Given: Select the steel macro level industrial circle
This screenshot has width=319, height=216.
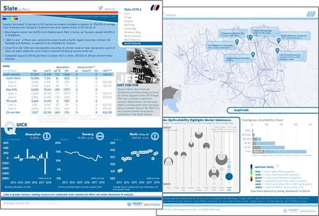Looking at the screenshot, I should (263, 175).
